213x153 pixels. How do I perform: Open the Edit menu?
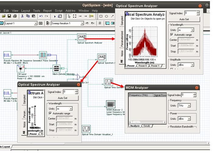coord(6,11)
